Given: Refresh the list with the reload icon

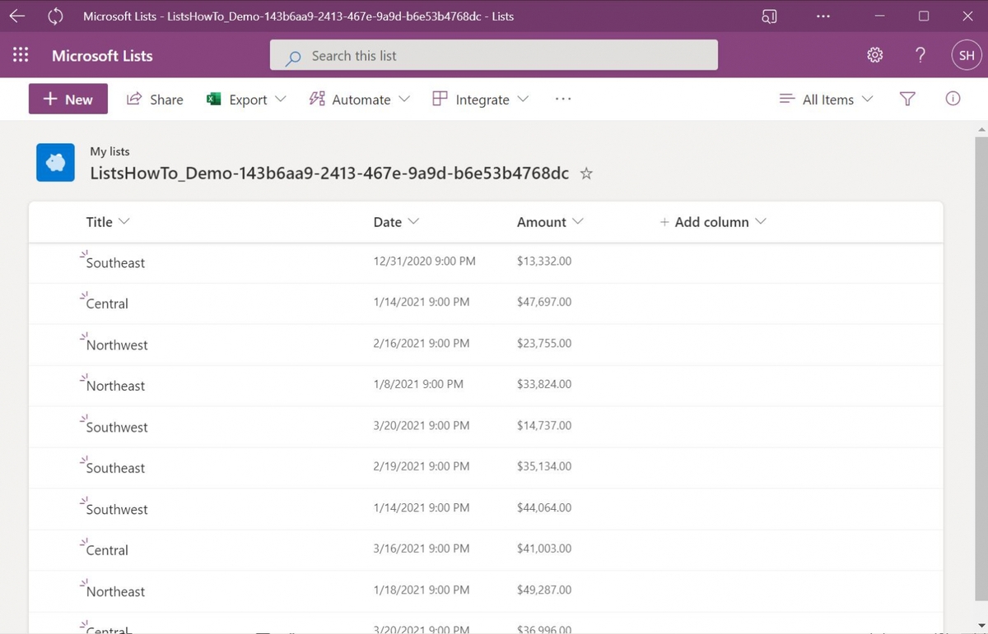Looking at the screenshot, I should click(x=54, y=16).
